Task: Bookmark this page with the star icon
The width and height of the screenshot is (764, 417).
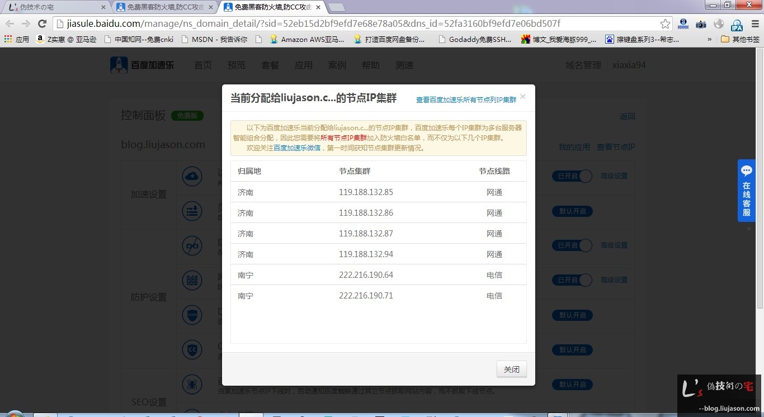Action: click(665, 24)
